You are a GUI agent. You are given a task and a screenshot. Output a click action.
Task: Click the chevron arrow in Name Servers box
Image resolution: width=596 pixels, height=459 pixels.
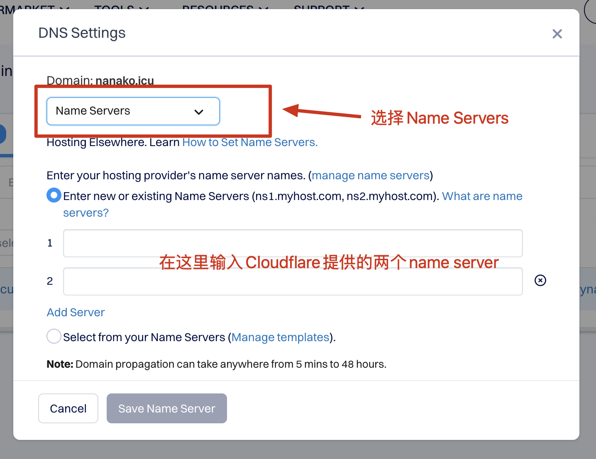coord(199,112)
